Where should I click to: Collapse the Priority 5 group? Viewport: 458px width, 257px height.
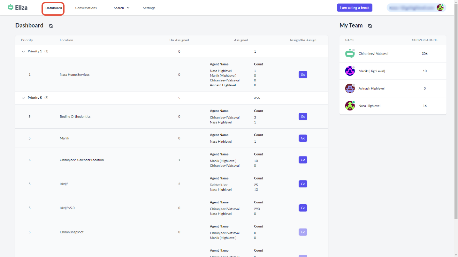point(23,98)
